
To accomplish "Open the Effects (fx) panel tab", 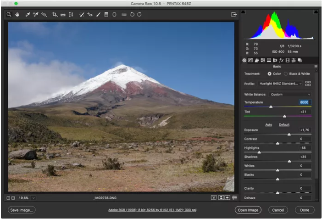I will point(281,60).
